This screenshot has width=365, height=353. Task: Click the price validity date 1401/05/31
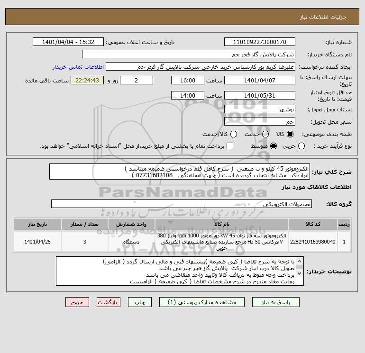pos(260,95)
